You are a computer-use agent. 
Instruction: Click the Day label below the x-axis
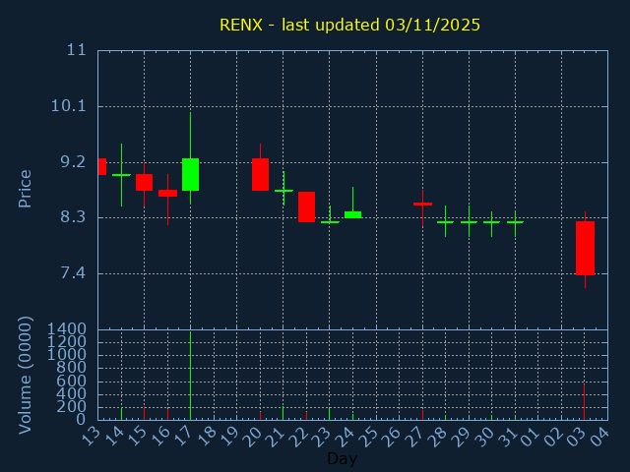342,458
